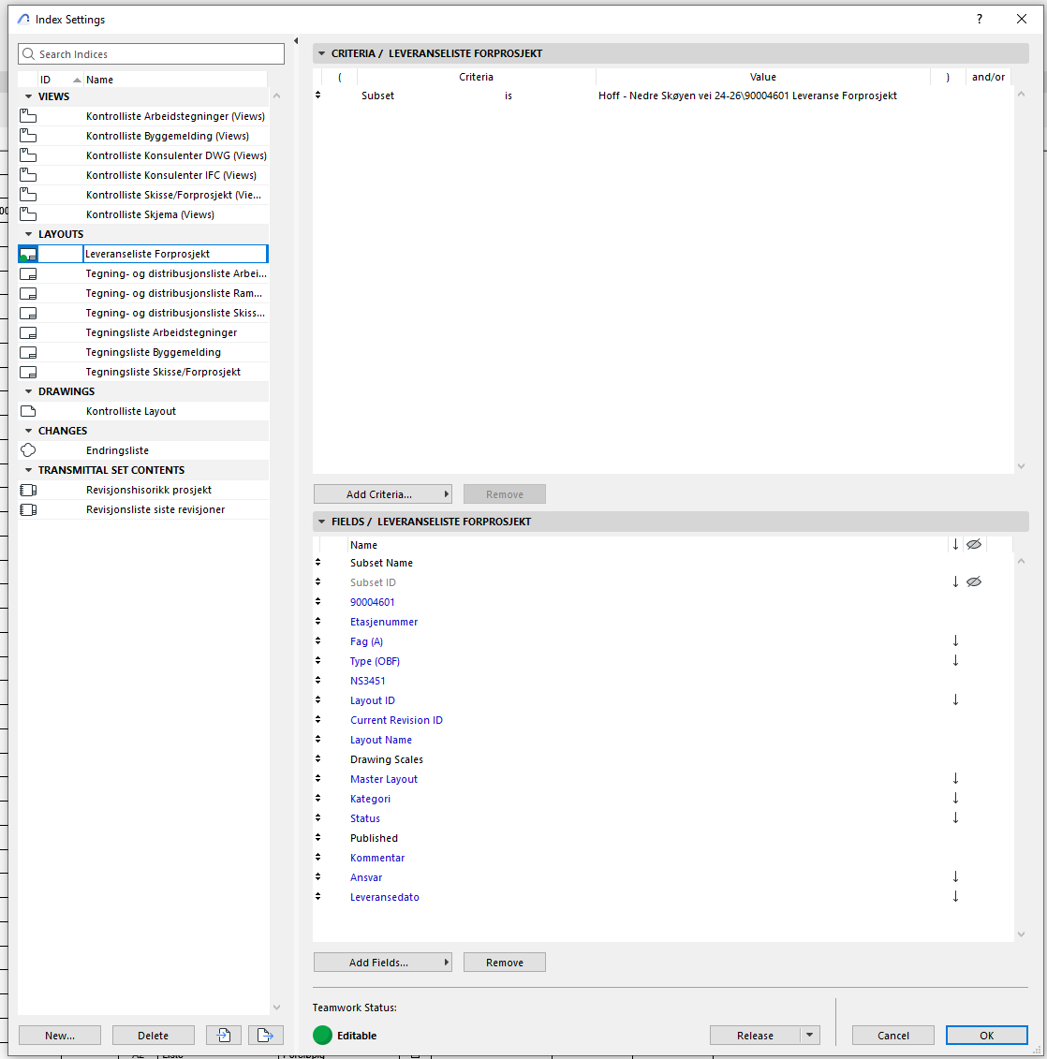Click the sort arrow for Fag (A) field
The width and height of the screenshot is (1047, 1059).
tap(955, 641)
